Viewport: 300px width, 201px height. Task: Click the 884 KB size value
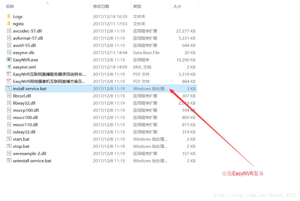(x=189, y=82)
